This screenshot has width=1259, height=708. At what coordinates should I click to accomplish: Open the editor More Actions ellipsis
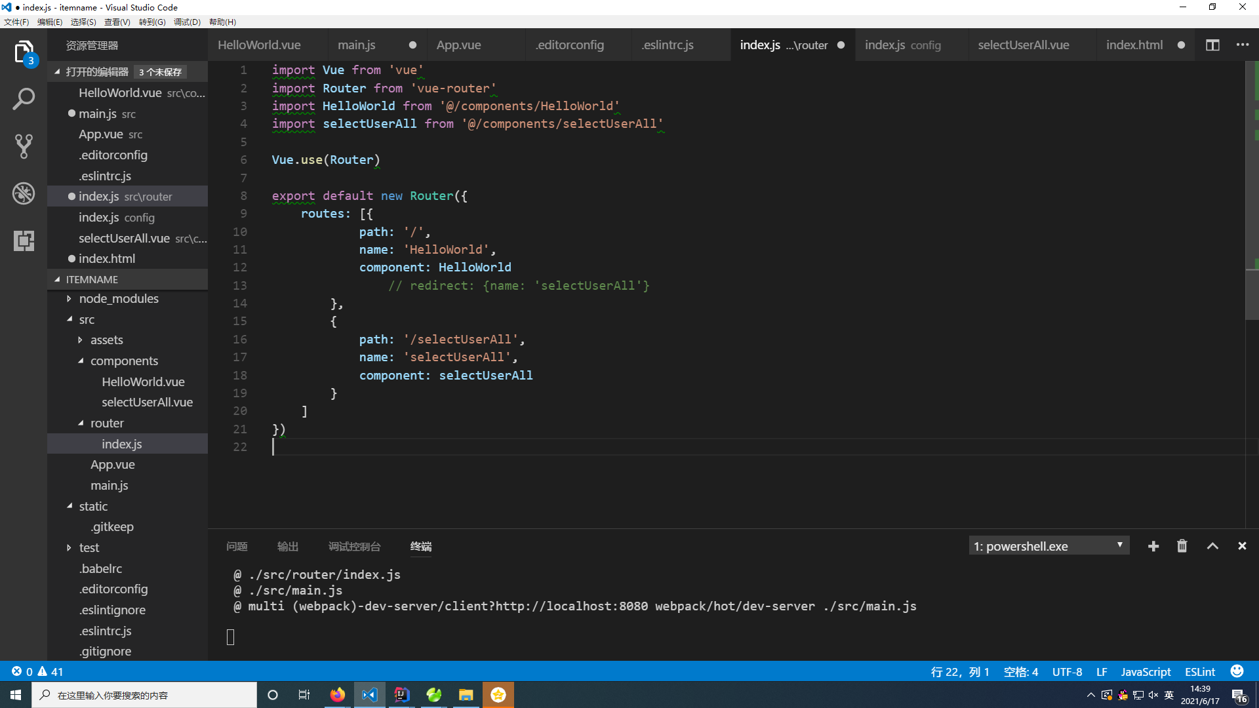(x=1242, y=45)
